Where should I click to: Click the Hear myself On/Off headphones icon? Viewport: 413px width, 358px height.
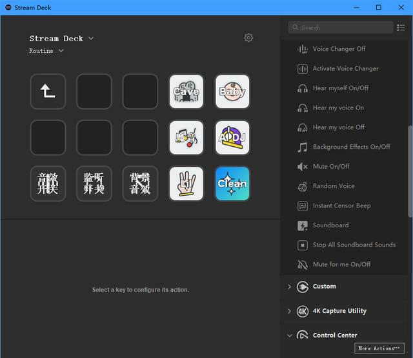click(303, 88)
